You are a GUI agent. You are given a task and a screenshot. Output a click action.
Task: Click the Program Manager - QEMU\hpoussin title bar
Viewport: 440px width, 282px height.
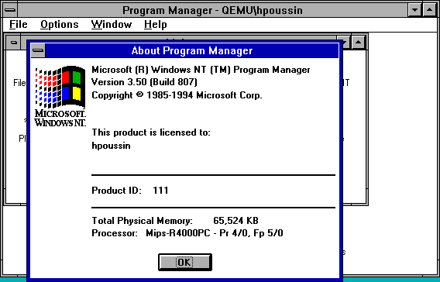point(213,10)
